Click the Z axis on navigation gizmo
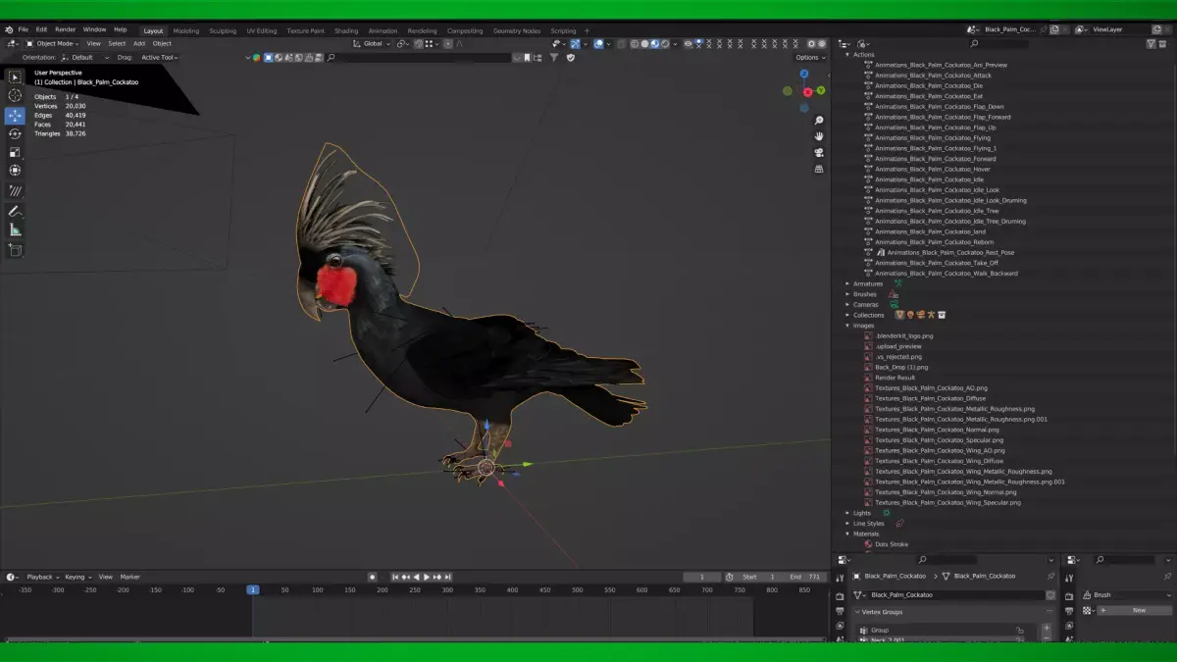This screenshot has height=662, width=1177. pos(804,74)
